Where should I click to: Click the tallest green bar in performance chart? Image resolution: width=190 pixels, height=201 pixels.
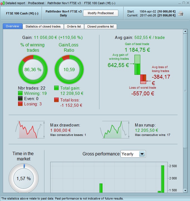(162, 179)
